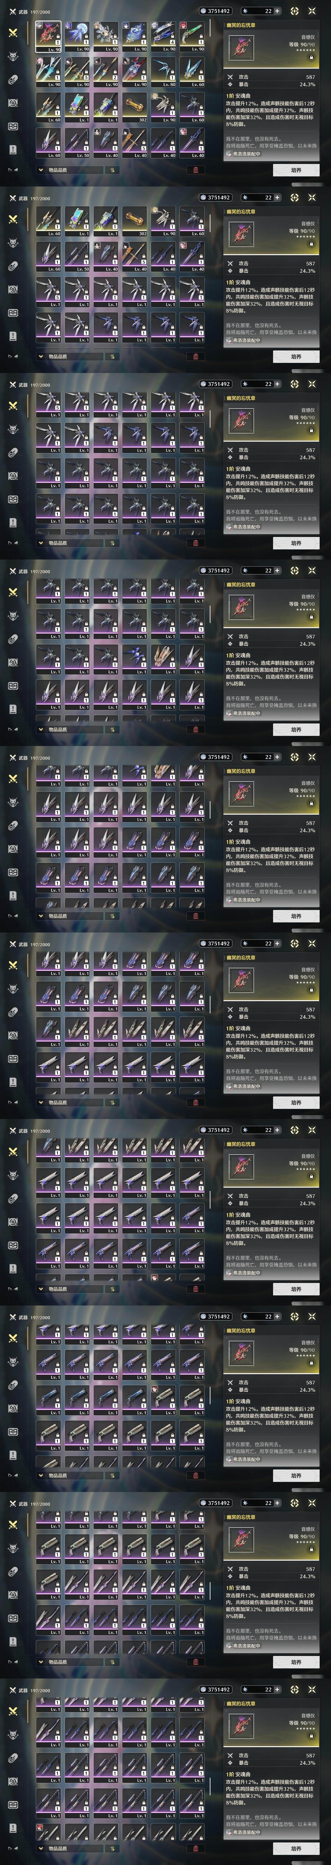This screenshot has width=331, height=1865.
Task: Expand the topmost panel's 物品品质 dropdown via its chevron arrow
Action: pyautogui.click(x=41, y=170)
